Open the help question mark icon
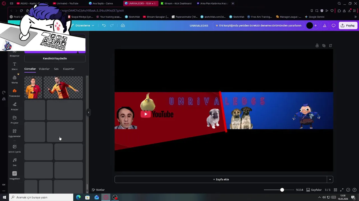The height and width of the screenshot is (201, 359). click(x=355, y=190)
